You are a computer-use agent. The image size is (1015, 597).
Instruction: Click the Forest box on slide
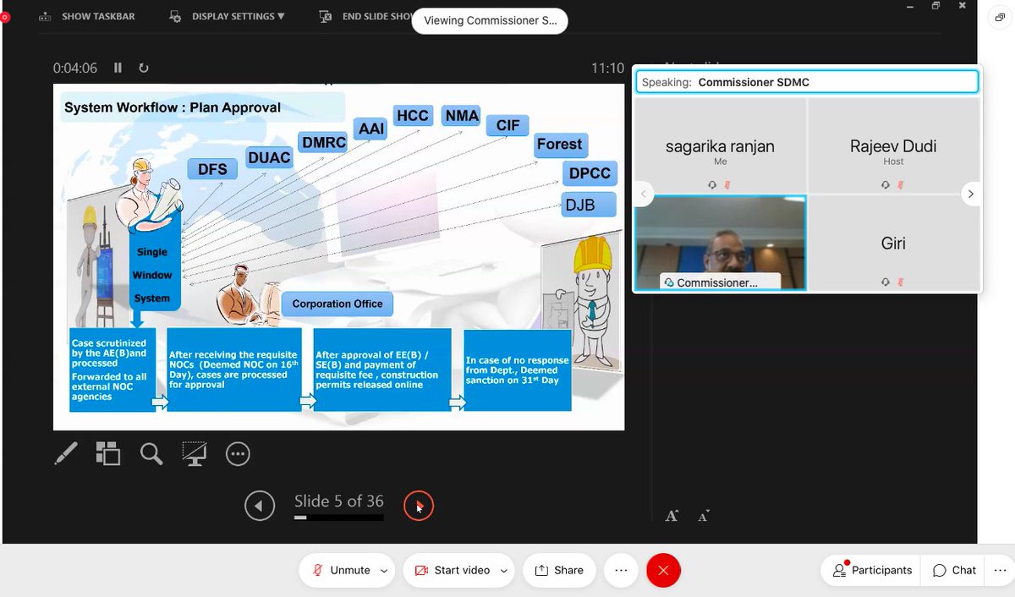click(560, 145)
